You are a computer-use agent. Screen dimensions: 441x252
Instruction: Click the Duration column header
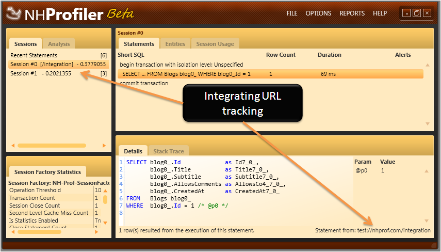point(330,55)
